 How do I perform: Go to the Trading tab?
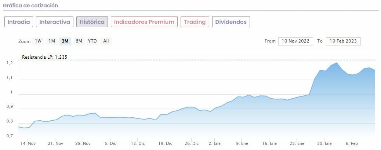tap(195, 22)
